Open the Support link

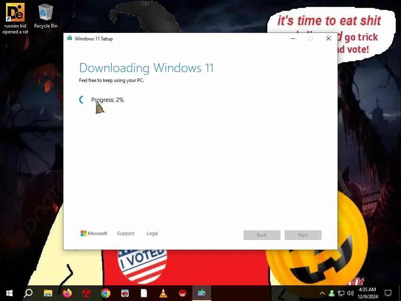coord(126,234)
